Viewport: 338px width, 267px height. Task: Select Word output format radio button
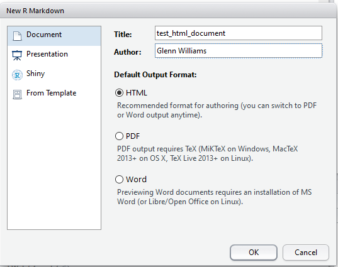click(x=119, y=180)
